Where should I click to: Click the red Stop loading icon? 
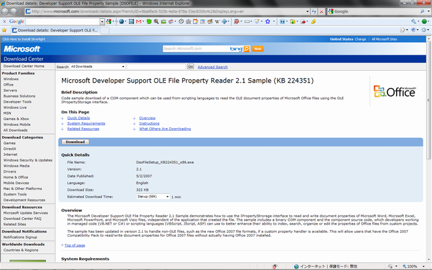(321, 11)
